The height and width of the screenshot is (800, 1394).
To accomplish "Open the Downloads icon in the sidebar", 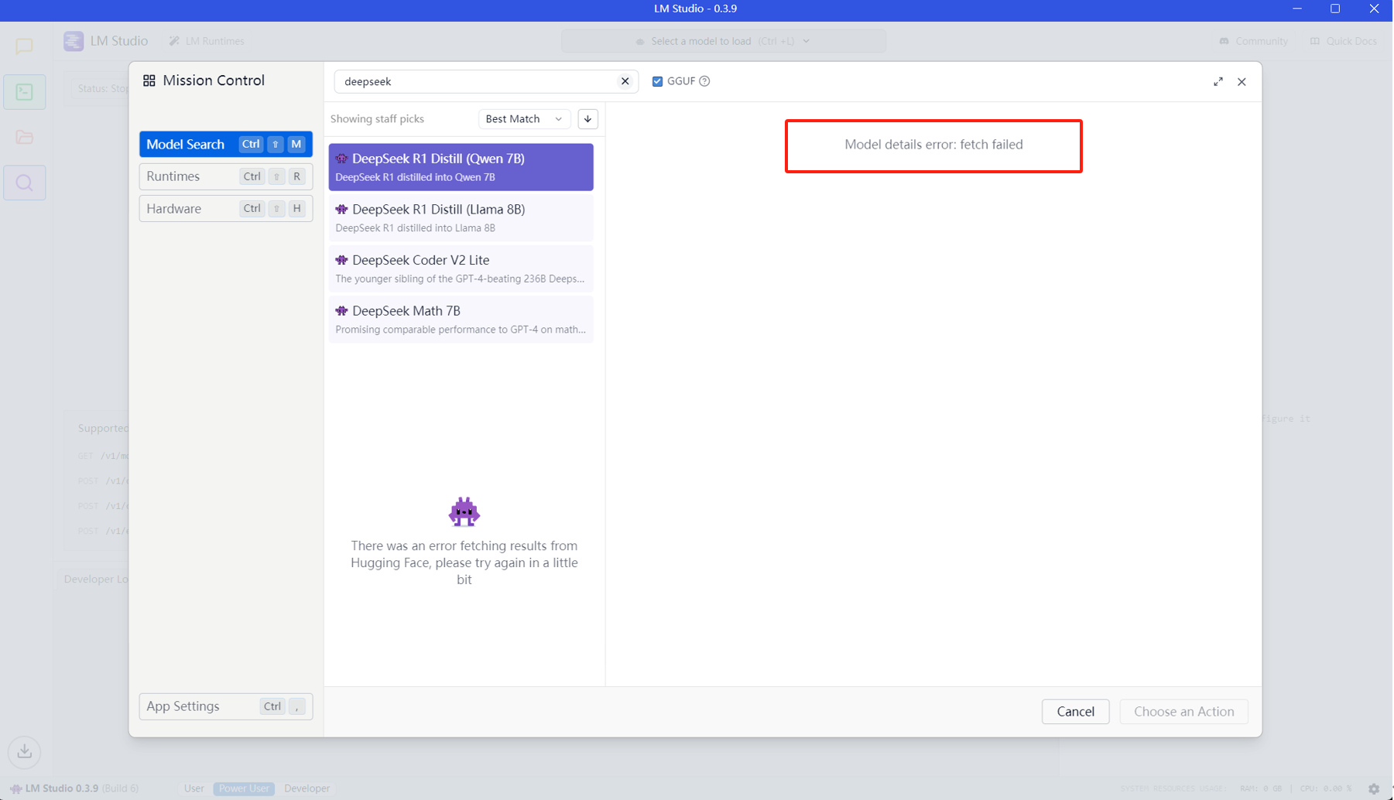I will click(25, 751).
